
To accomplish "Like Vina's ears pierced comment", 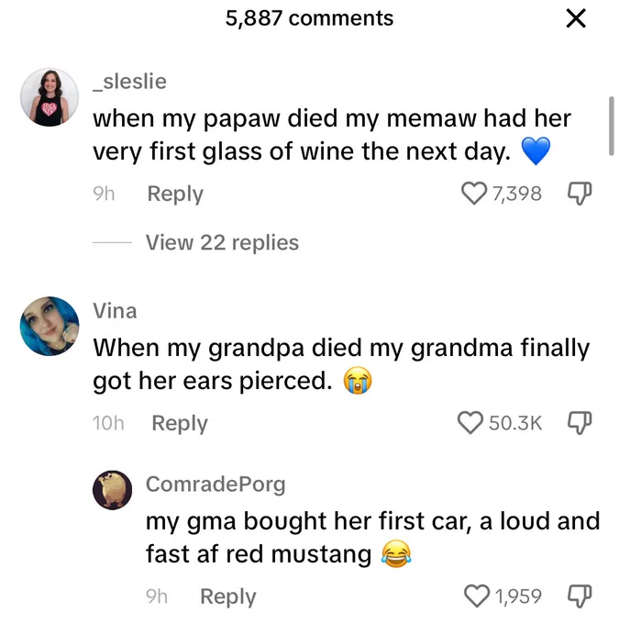I will point(470,423).
